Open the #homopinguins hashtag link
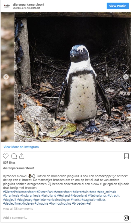Viewport: 131px width, 223px height. tap(60, 203)
